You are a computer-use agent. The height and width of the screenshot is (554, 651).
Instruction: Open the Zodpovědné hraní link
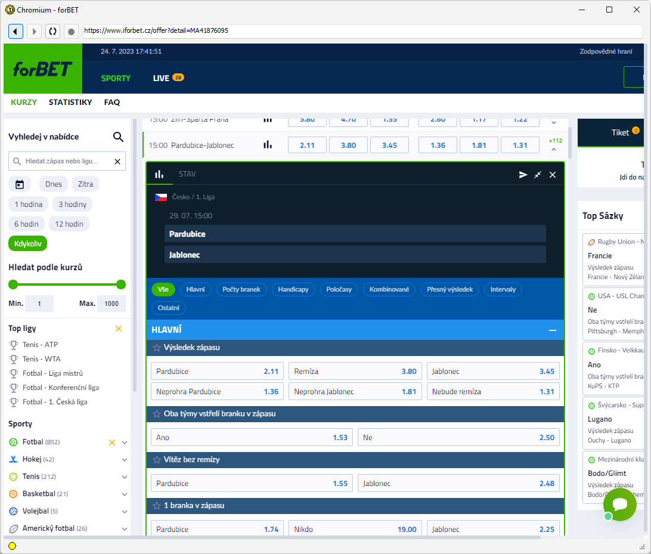coord(606,51)
